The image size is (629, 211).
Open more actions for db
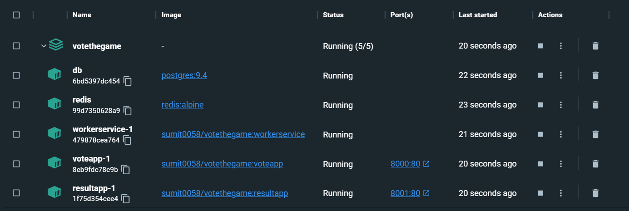click(561, 75)
